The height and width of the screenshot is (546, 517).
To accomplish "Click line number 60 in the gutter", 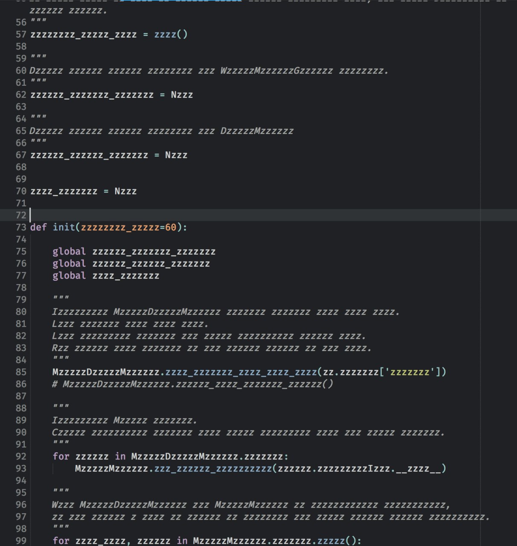I will point(21,71).
